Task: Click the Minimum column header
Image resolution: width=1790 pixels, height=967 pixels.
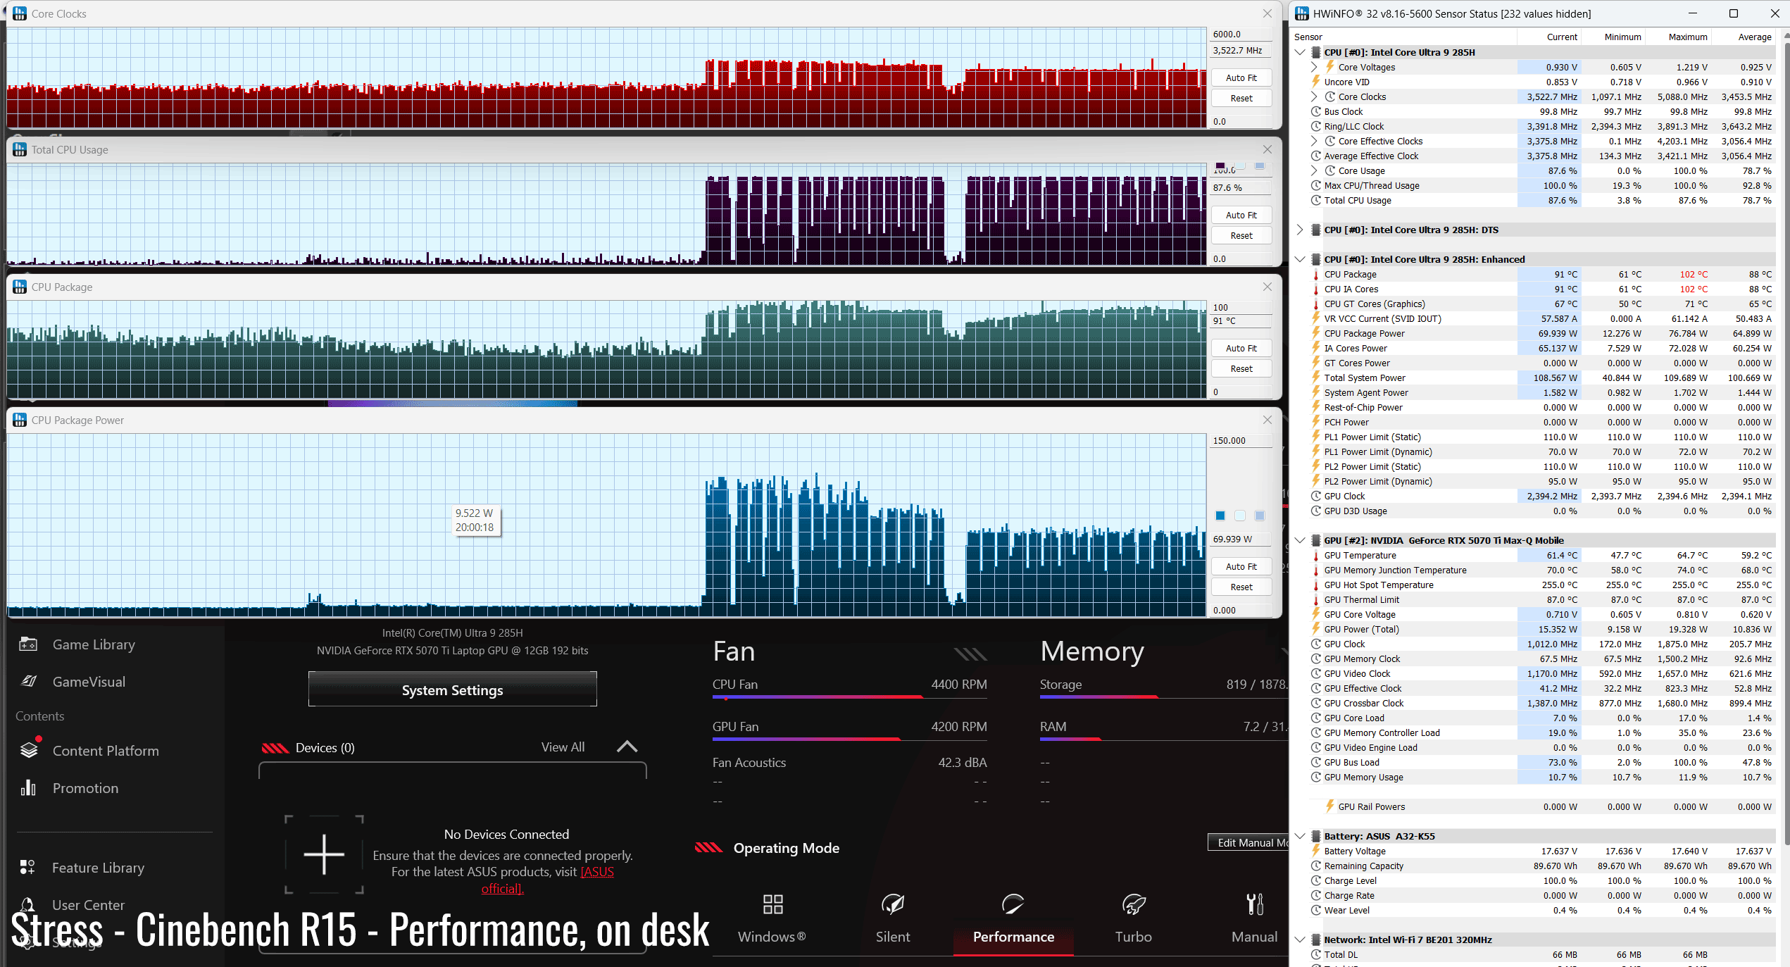Action: point(1622,37)
